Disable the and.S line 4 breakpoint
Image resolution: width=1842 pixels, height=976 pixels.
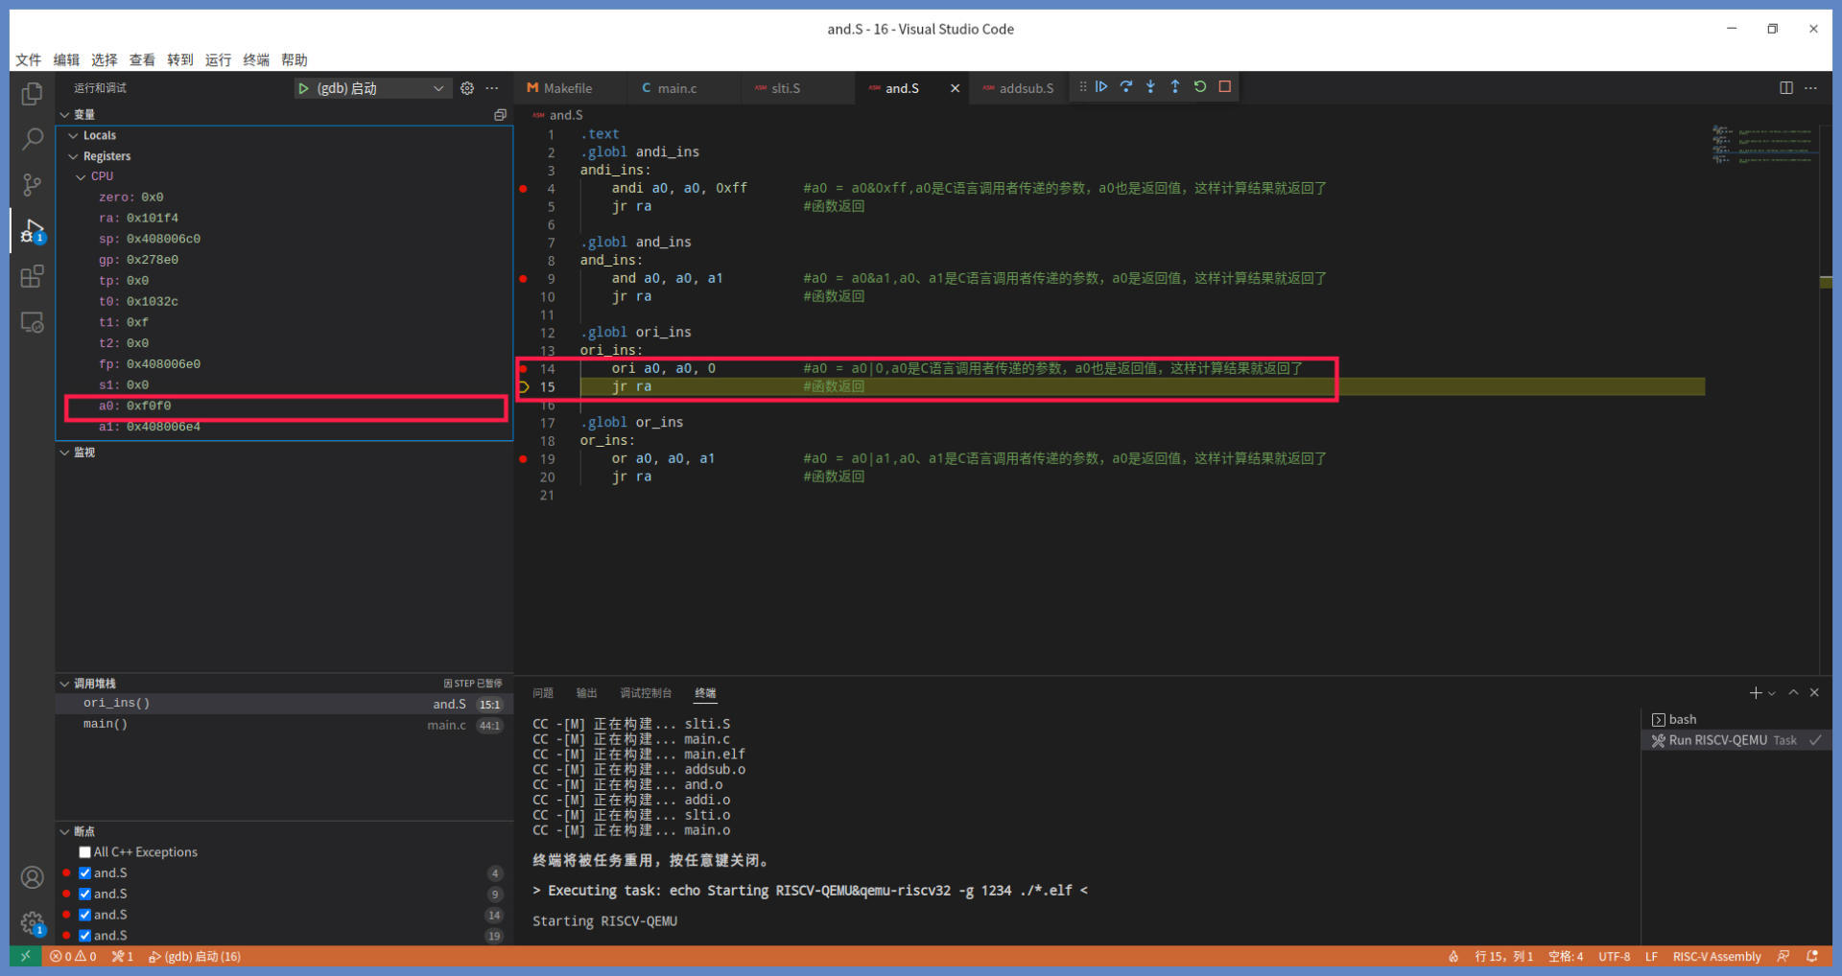pyautogui.click(x=85, y=873)
